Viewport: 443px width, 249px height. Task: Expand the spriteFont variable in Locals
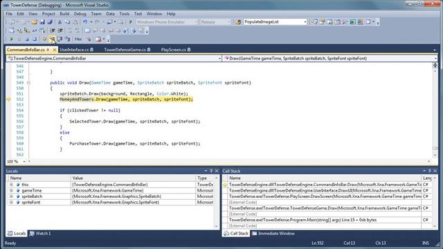11,203
